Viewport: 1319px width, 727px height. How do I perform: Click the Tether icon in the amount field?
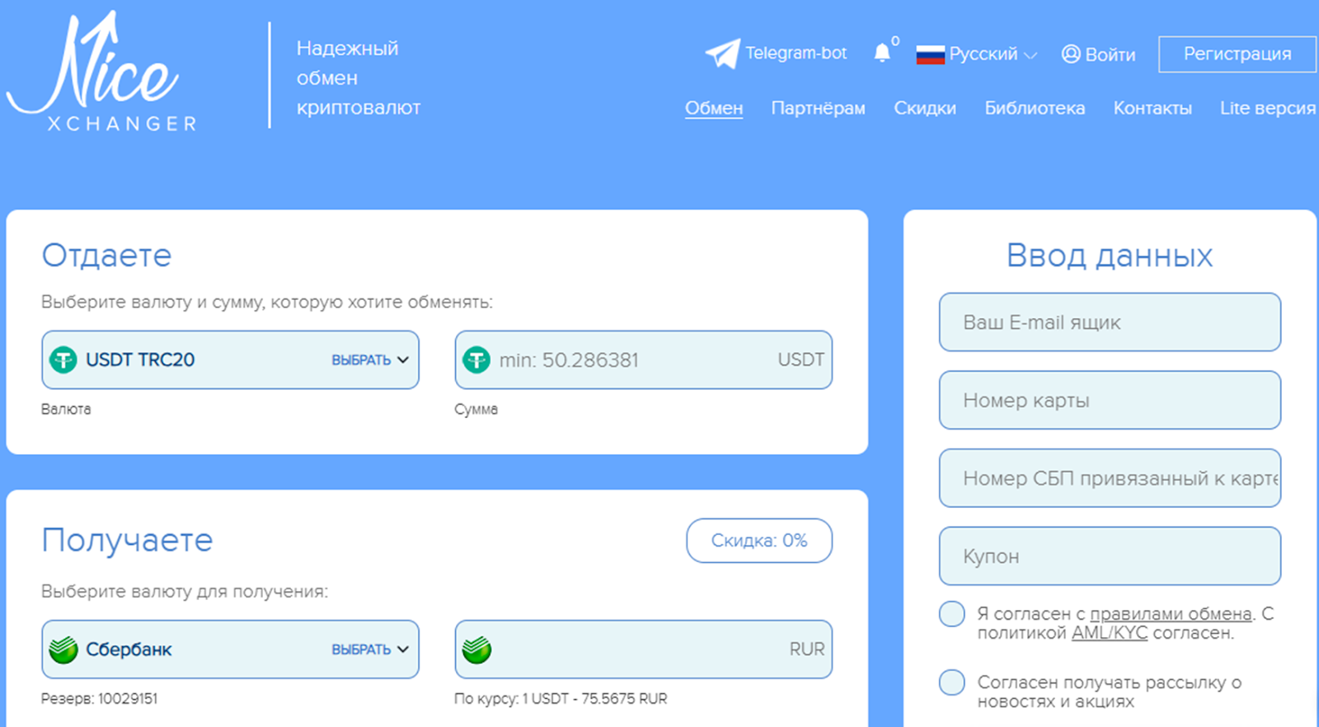[x=476, y=360]
